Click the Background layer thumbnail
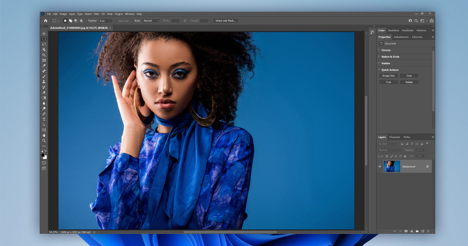Screen dimensions: 468x246 tap(392, 166)
